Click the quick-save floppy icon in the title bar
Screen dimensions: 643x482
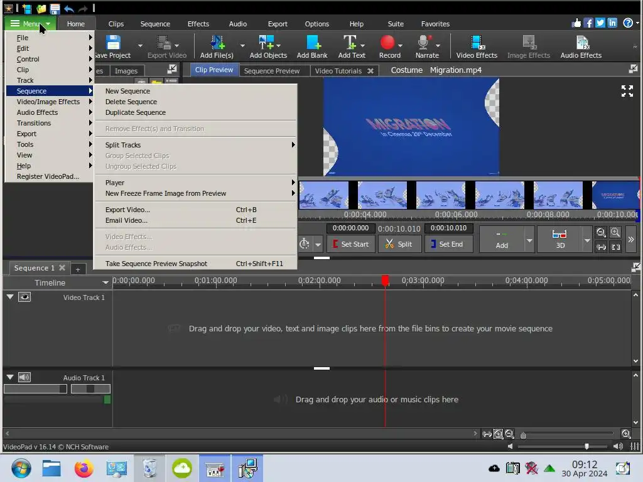click(x=55, y=8)
